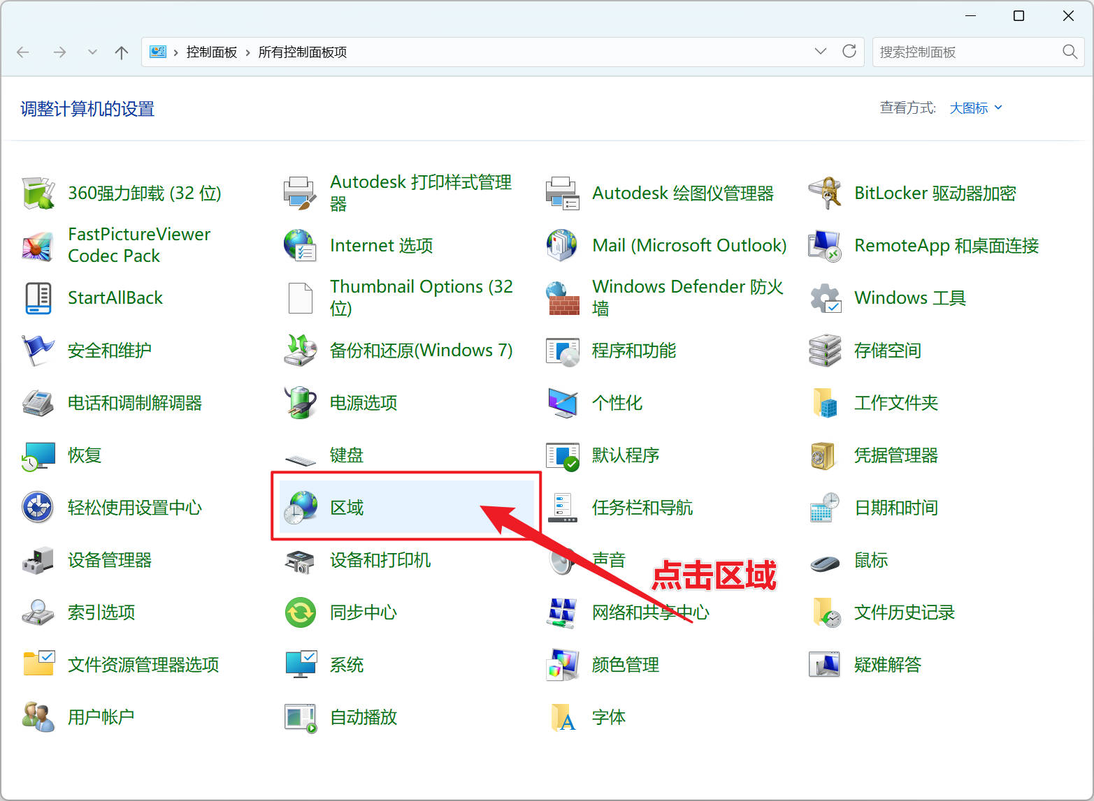Select 所有控制面板项 in the breadcrumb

click(x=303, y=52)
